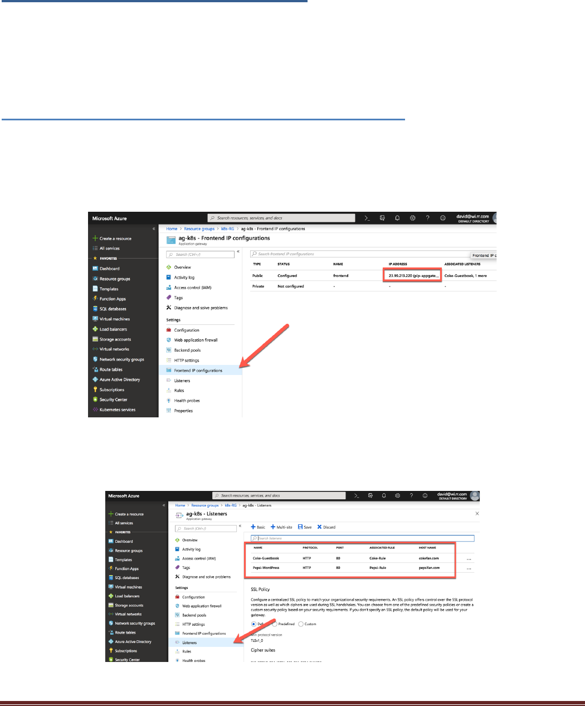The height and width of the screenshot is (706, 585).
Task: Click Discard on the Listeners toolbar
Action: click(x=326, y=527)
